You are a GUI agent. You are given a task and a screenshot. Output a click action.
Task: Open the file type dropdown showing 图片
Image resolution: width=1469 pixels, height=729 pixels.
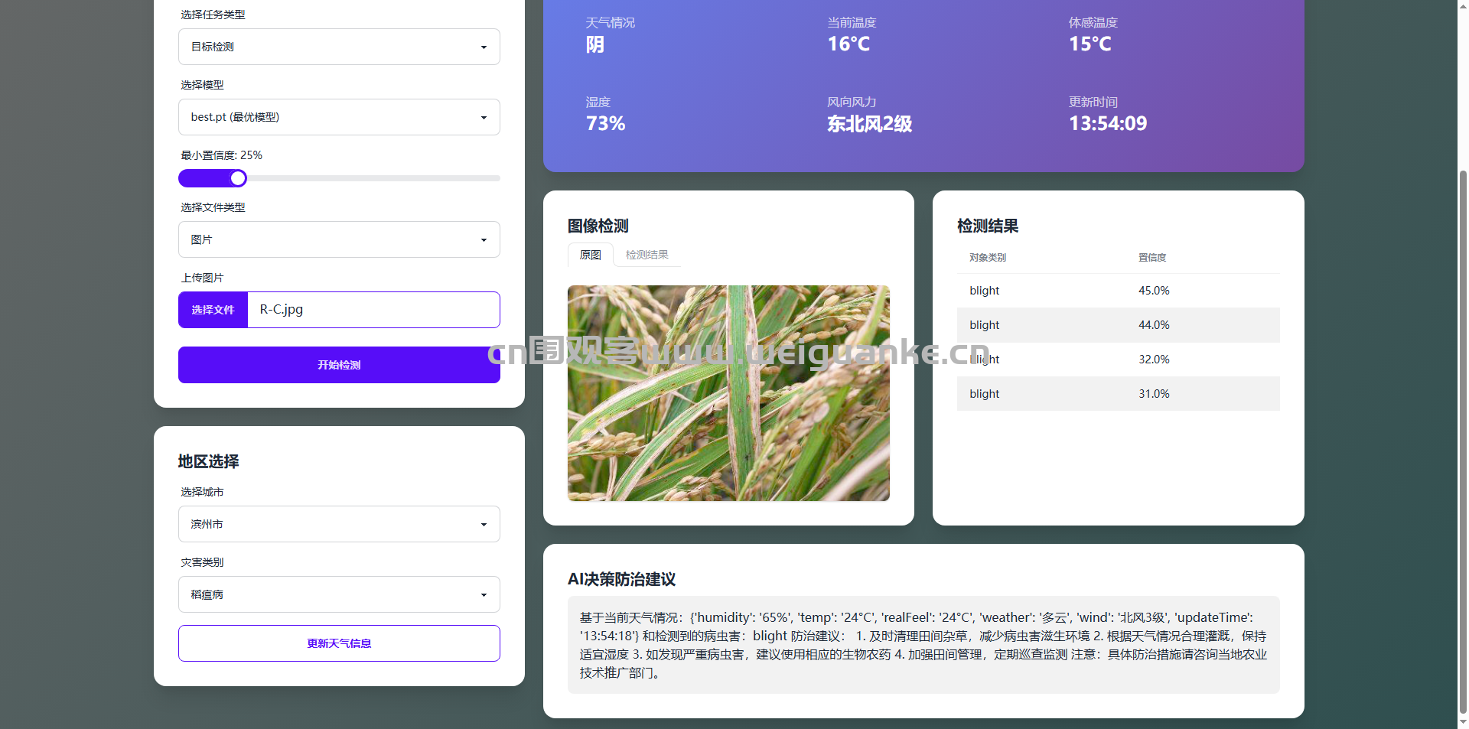pos(339,239)
